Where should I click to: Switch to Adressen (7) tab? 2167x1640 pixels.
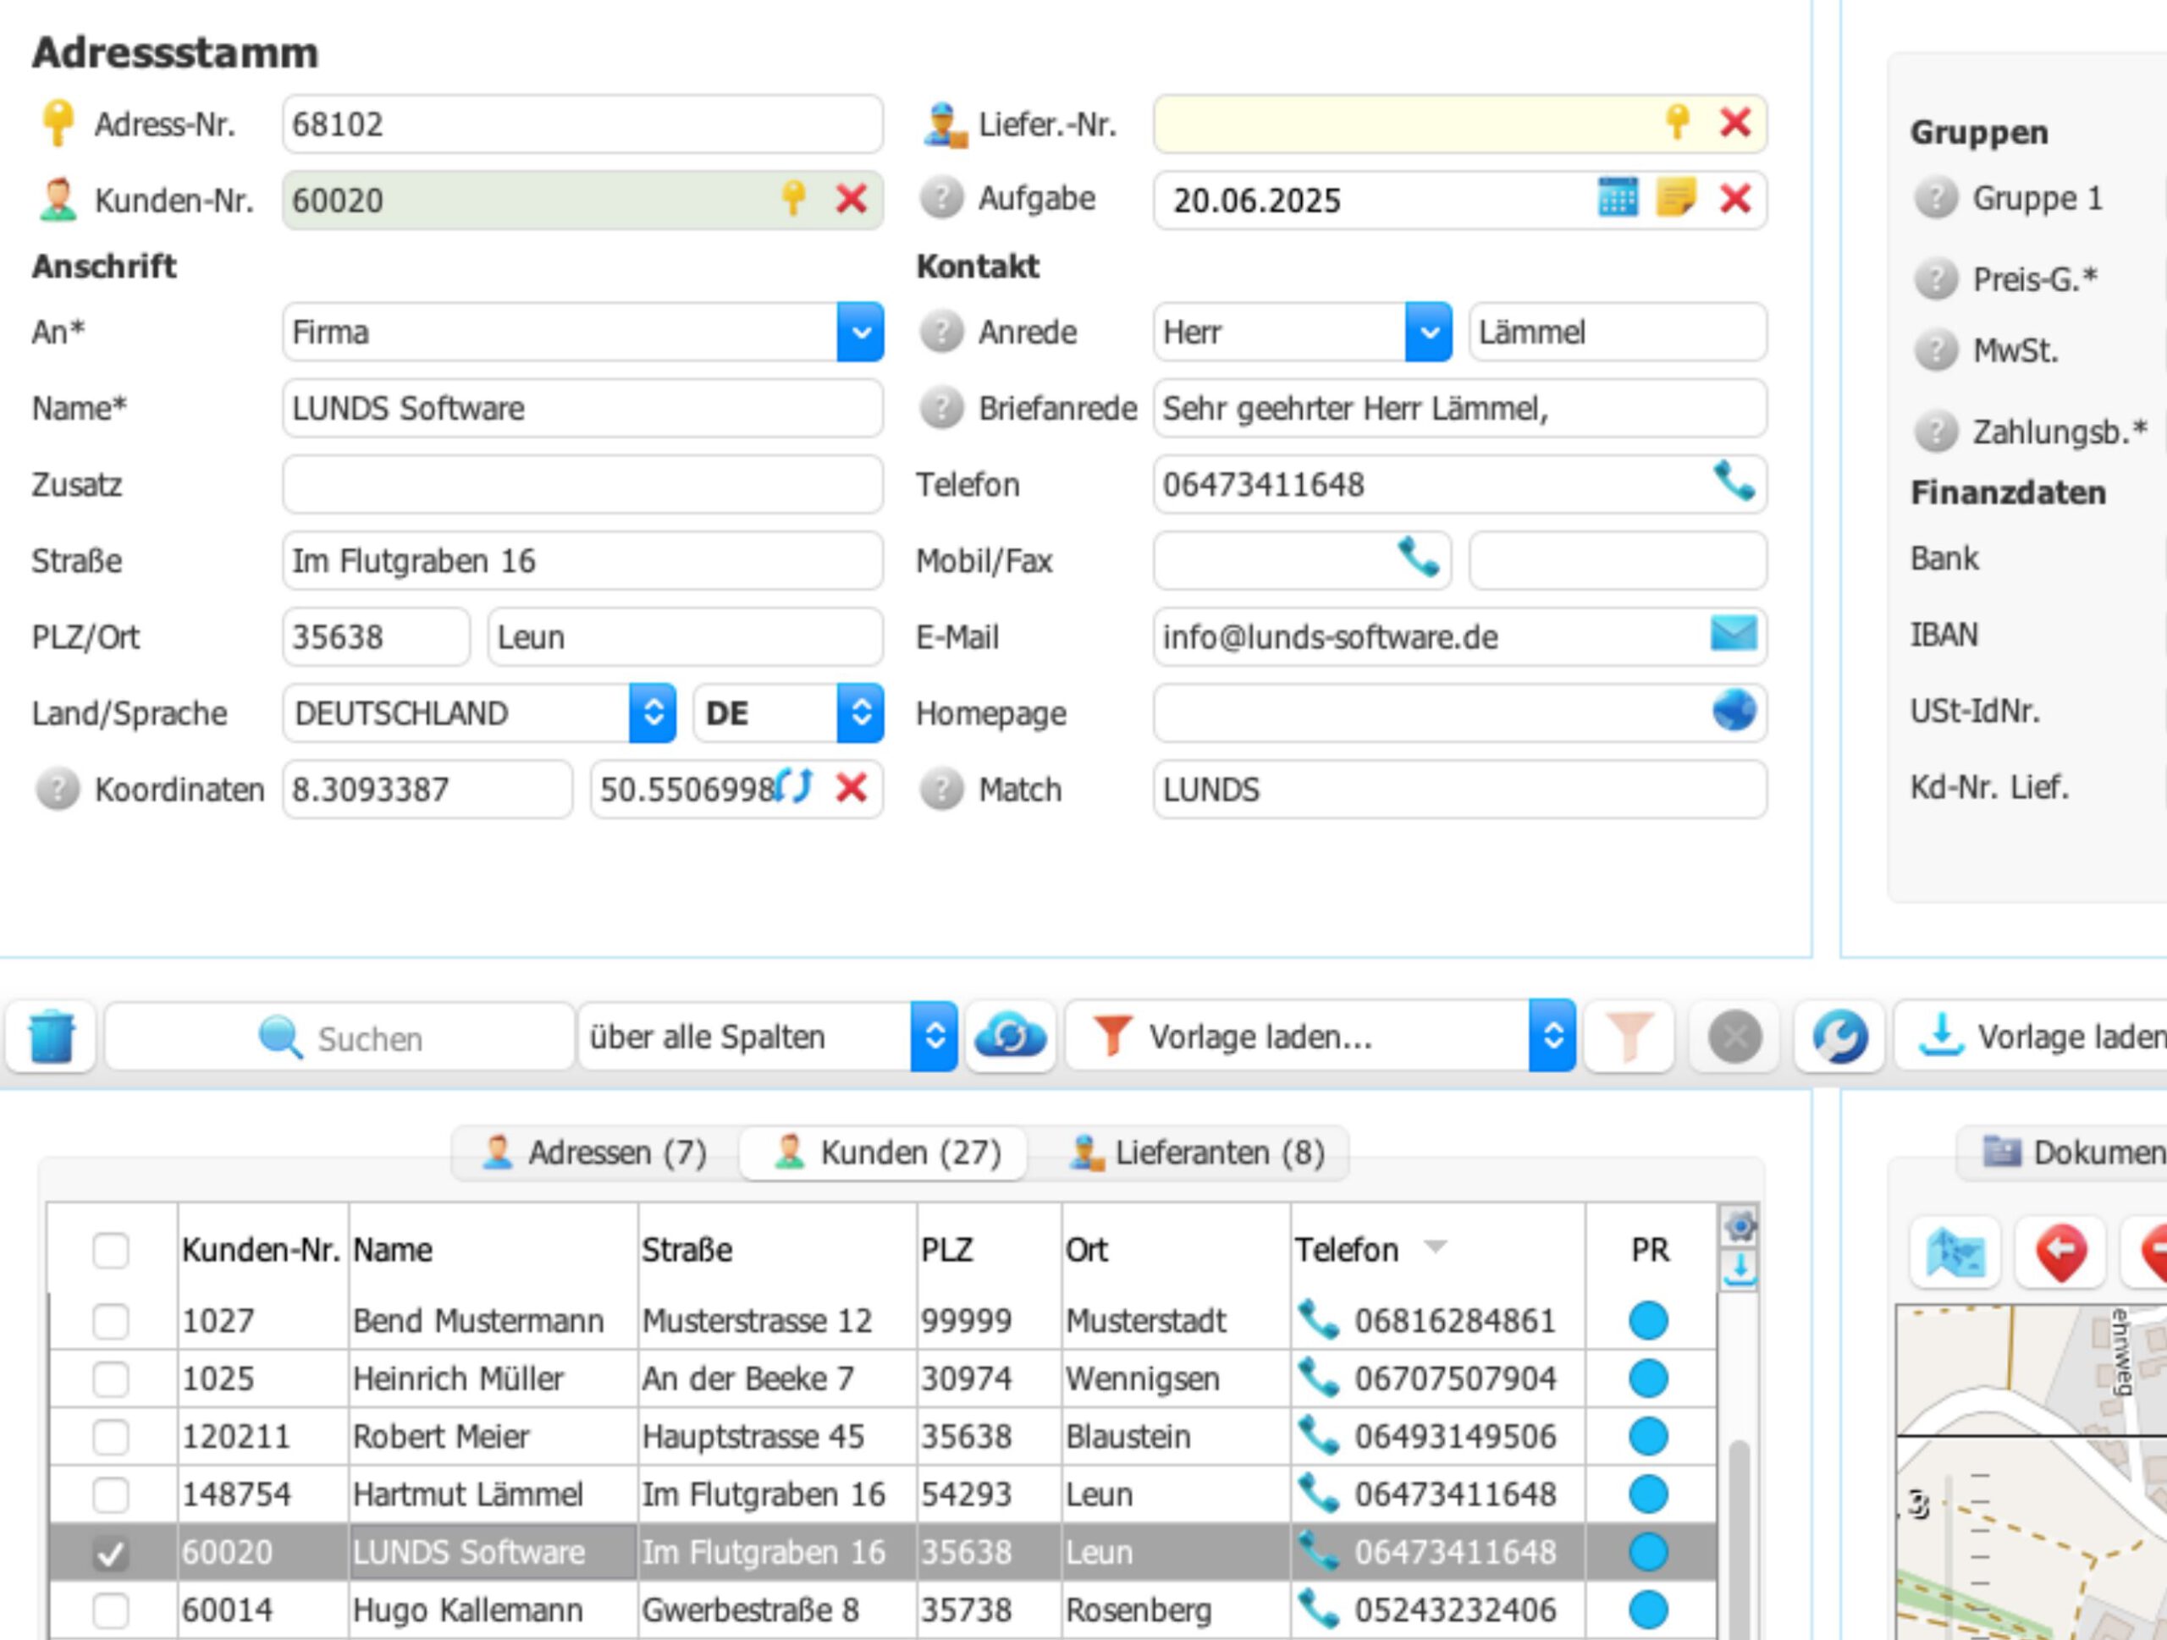click(x=594, y=1153)
